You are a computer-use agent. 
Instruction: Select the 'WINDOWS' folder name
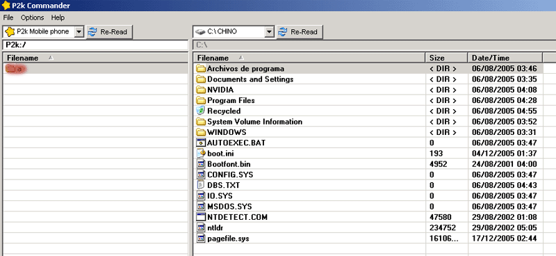[227, 132]
